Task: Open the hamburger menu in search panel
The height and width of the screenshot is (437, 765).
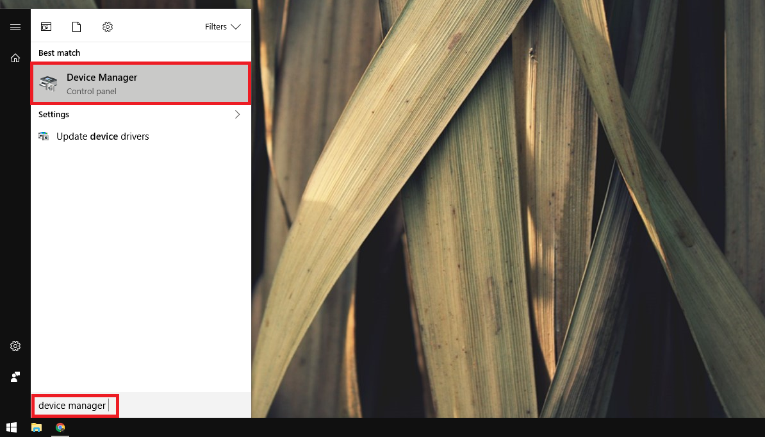Action: coord(15,27)
